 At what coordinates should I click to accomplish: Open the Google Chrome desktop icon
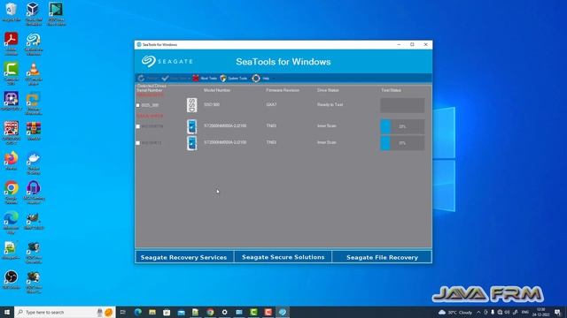click(x=12, y=193)
